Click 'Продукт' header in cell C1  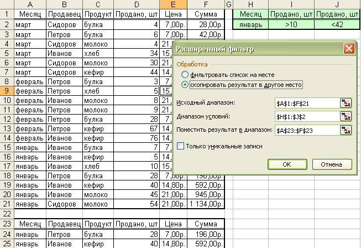point(98,14)
